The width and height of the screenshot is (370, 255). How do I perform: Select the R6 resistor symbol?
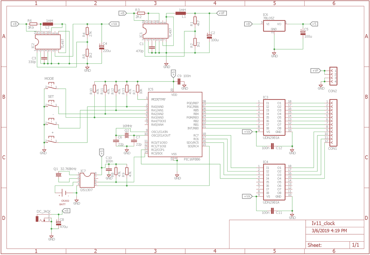point(33,24)
